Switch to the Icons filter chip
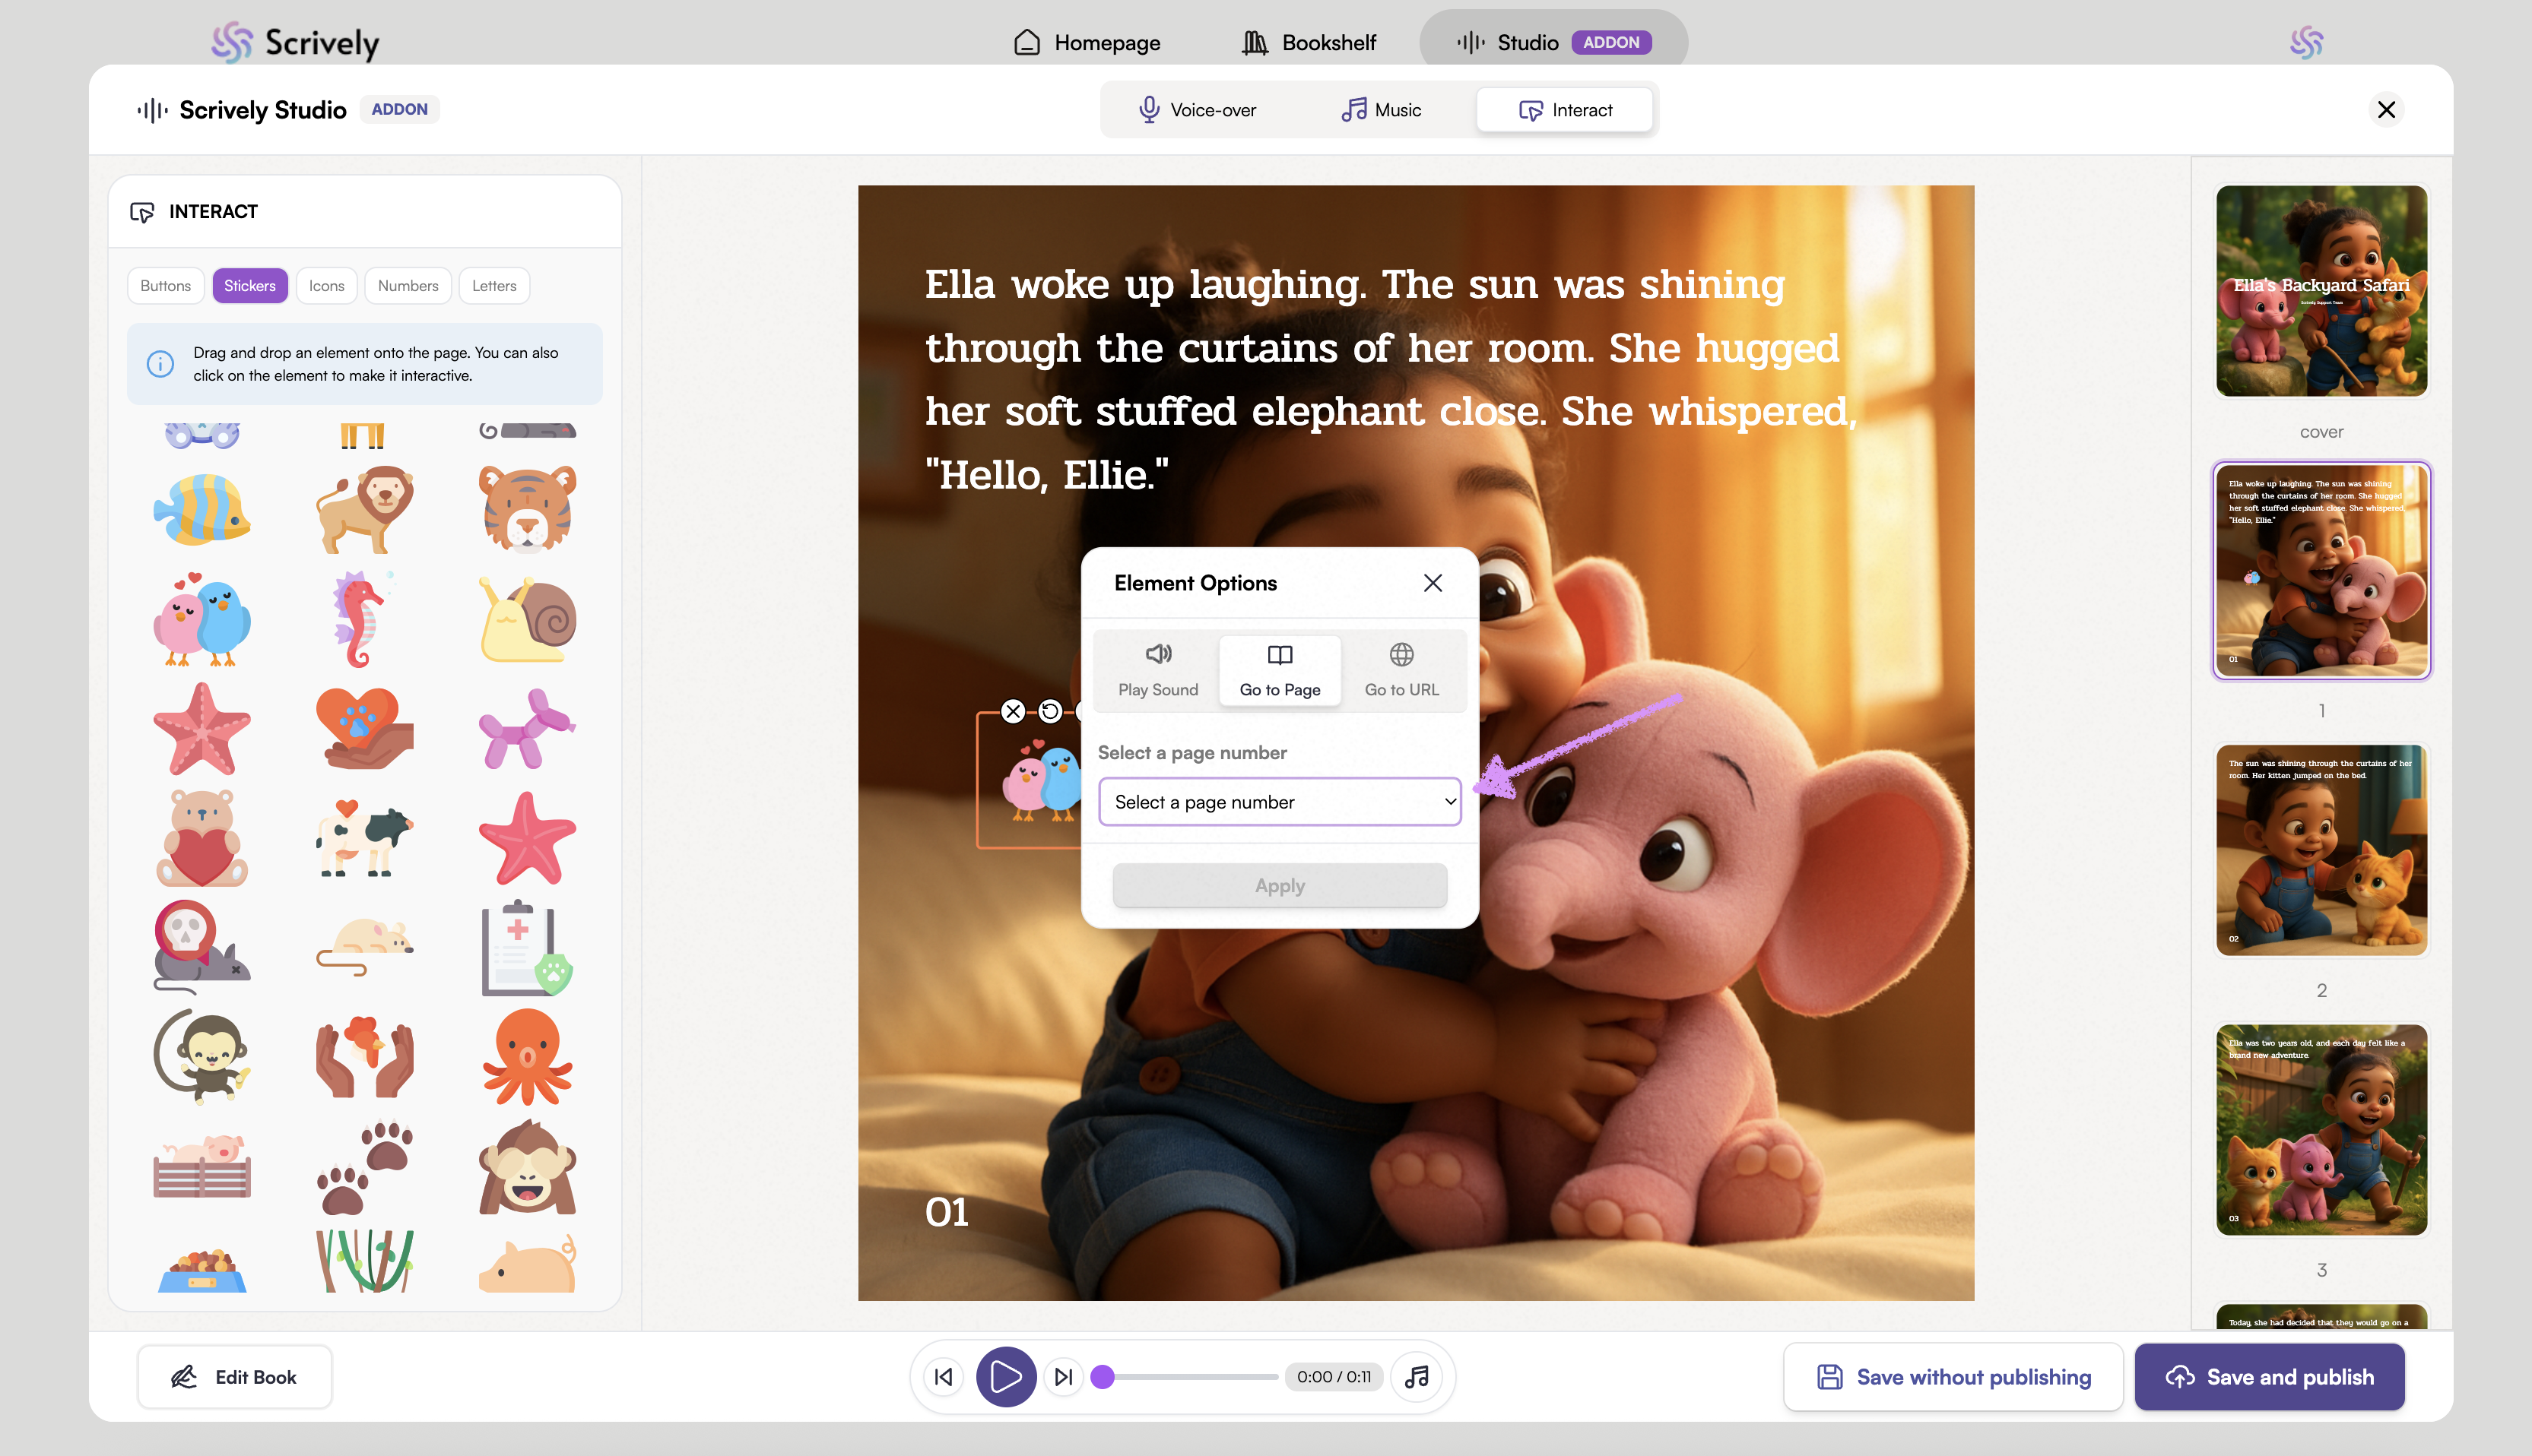Image resolution: width=2532 pixels, height=1456 pixels. click(x=326, y=286)
